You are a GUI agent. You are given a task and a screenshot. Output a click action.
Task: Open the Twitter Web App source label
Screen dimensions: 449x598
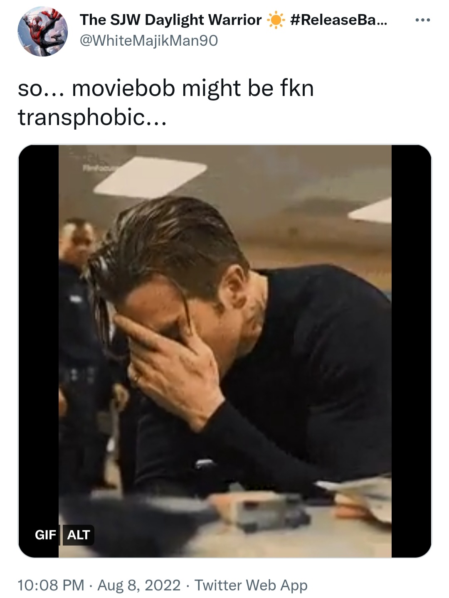point(251,585)
